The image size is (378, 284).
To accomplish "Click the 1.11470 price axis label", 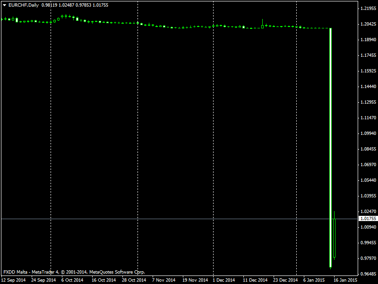I will click(x=368, y=118).
